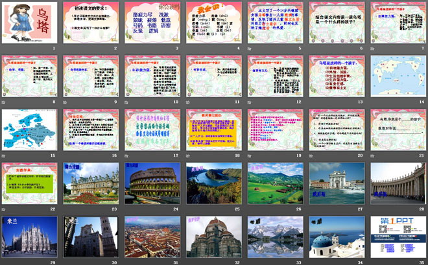Select slide 32 Florence dome cathedral photo

pyautogui.click(x=214, y=237)
